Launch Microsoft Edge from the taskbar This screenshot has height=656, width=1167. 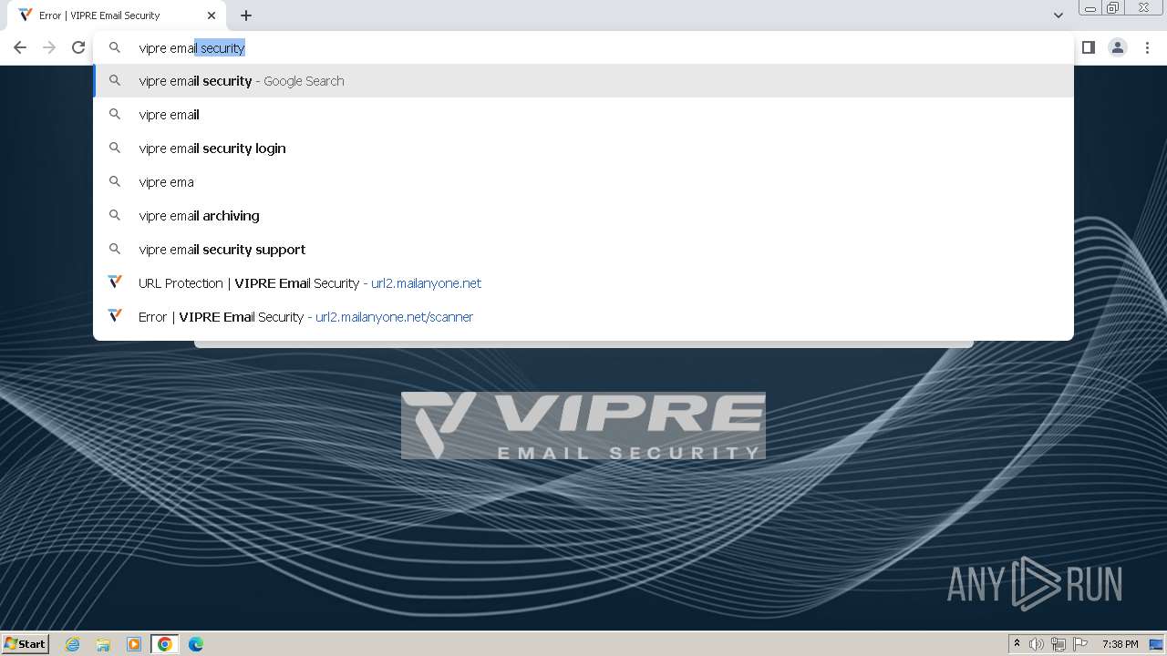(x=196, y=644)
